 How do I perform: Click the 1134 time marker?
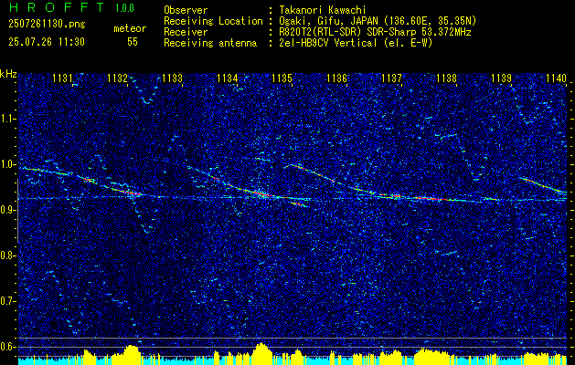coord(228,78)
